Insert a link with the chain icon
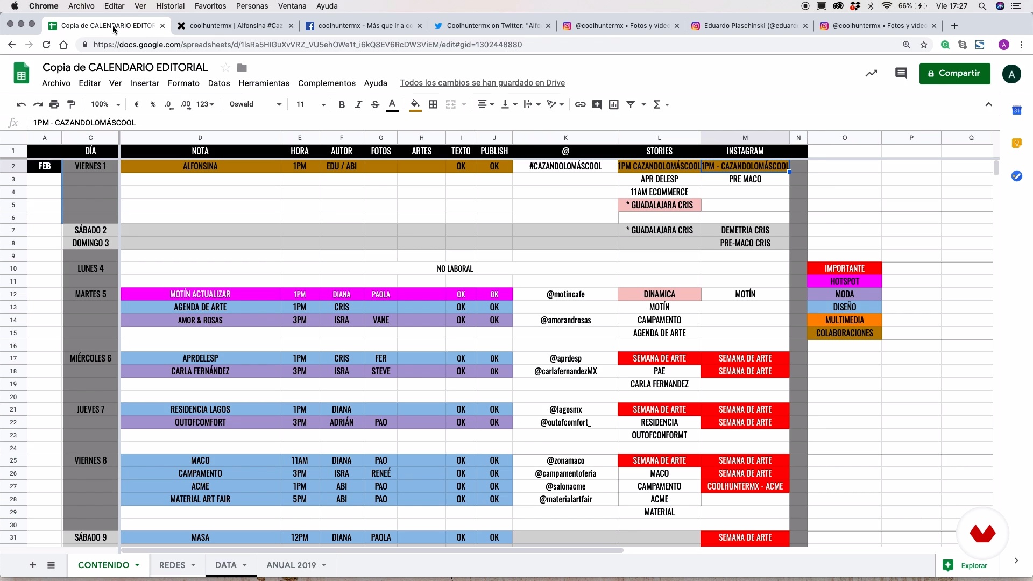This screenshot has width=1033, height=581. tap(580, 104)
